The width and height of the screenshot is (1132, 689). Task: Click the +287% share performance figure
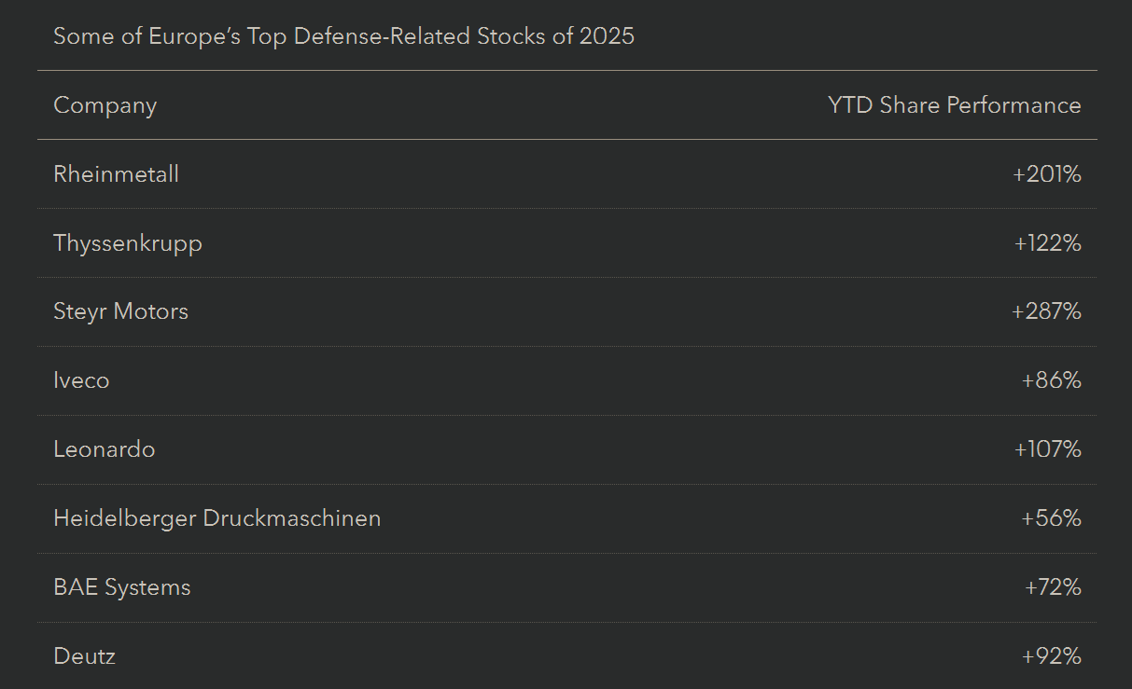1046,311
